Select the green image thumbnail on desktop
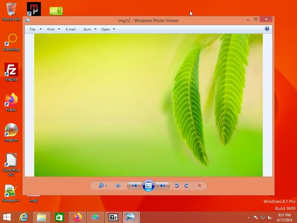 pyautogui.click(x=56, y=11)
